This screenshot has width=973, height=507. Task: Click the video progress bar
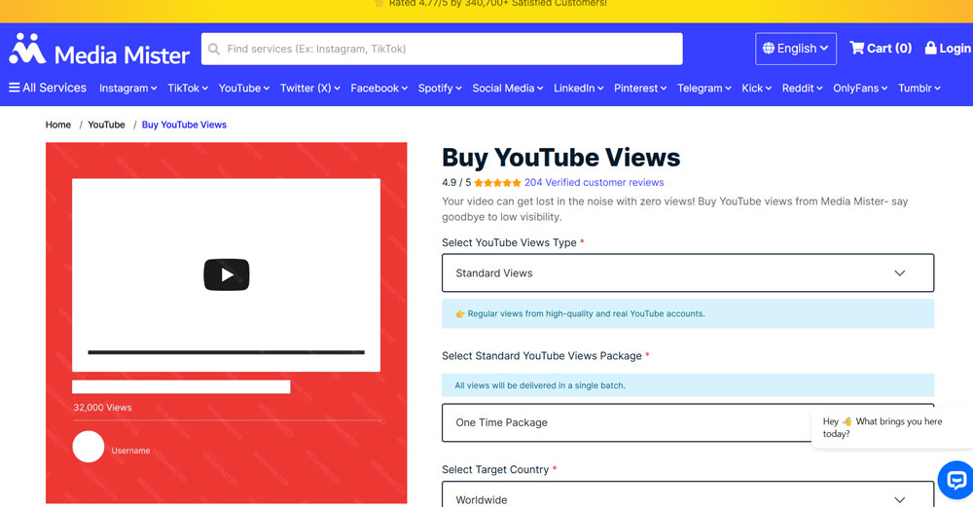tap(226, 352)
